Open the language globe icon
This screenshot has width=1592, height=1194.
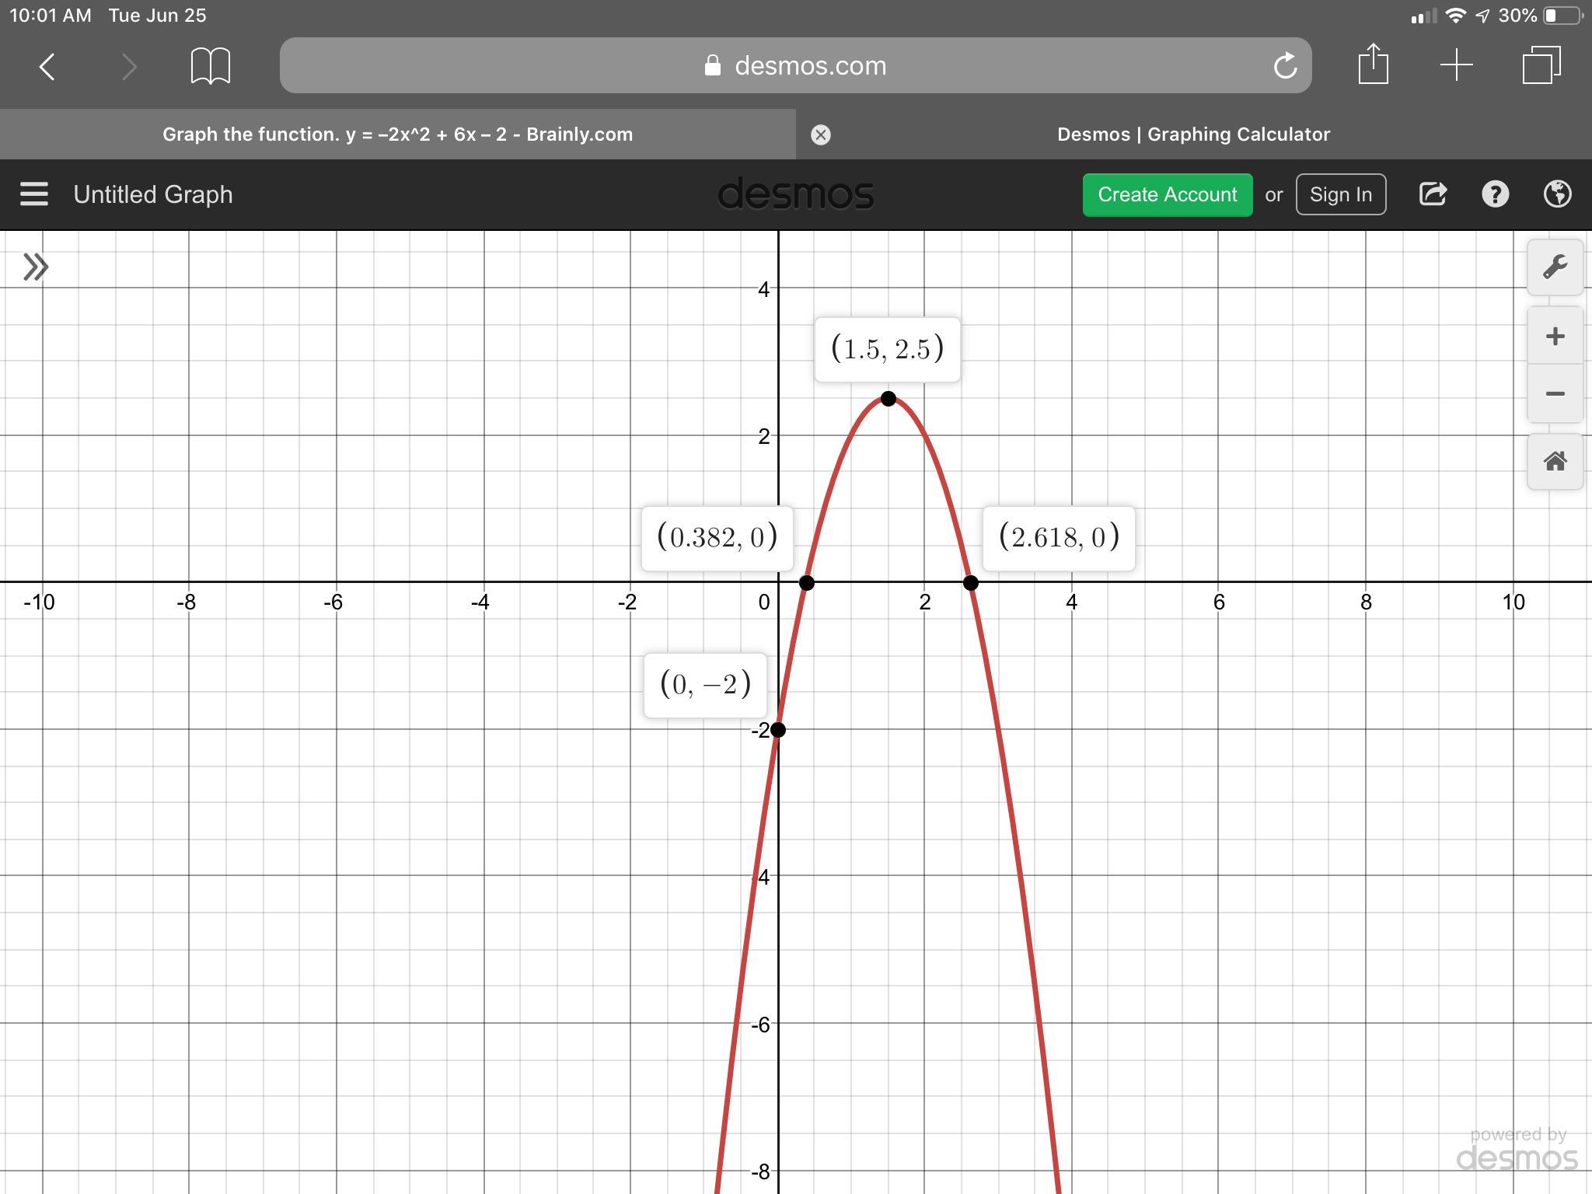pyautogui.click(x=1557, y=194)
